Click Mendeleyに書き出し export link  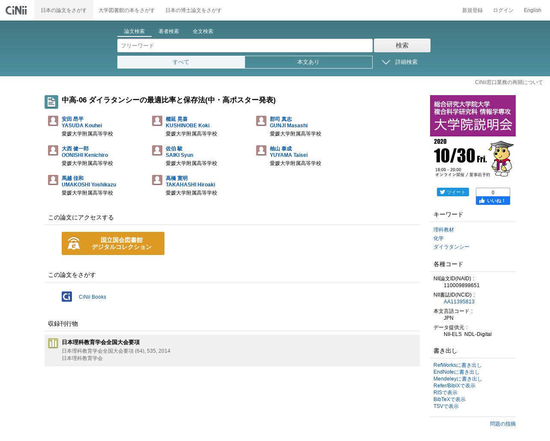click(x=458, y=379)
